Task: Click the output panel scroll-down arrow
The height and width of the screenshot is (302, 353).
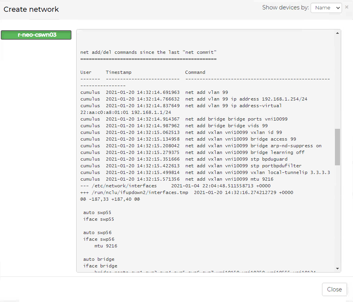Action: (338, 268)
